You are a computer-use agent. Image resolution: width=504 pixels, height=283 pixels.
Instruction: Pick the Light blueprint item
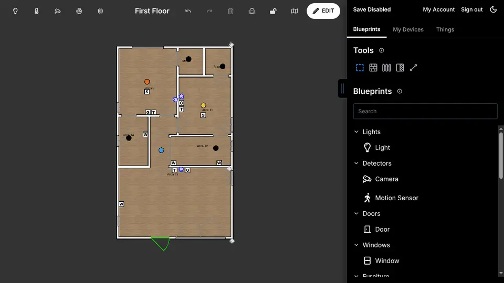(x=383, y=148)
